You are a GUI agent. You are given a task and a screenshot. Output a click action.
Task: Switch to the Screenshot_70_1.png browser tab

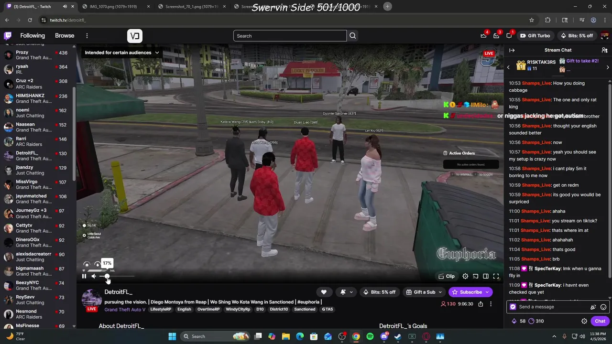191,7
